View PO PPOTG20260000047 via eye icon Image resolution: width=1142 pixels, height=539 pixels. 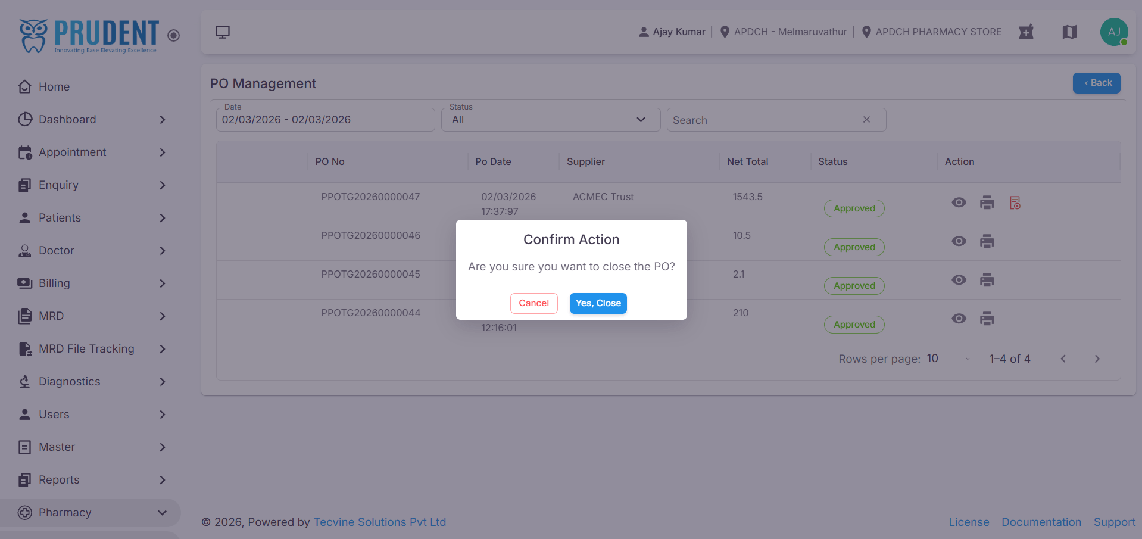959,202
